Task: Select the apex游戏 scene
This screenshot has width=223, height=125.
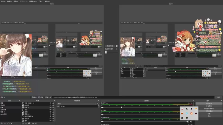Action: 10,114
